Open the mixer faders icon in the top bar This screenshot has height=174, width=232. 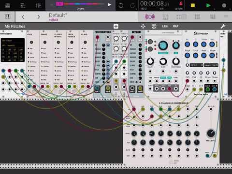(38, 5)
